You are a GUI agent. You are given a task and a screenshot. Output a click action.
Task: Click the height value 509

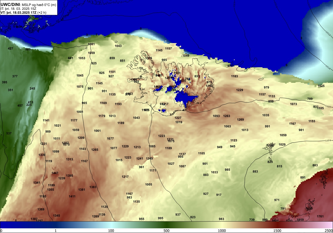pos(28,49)
